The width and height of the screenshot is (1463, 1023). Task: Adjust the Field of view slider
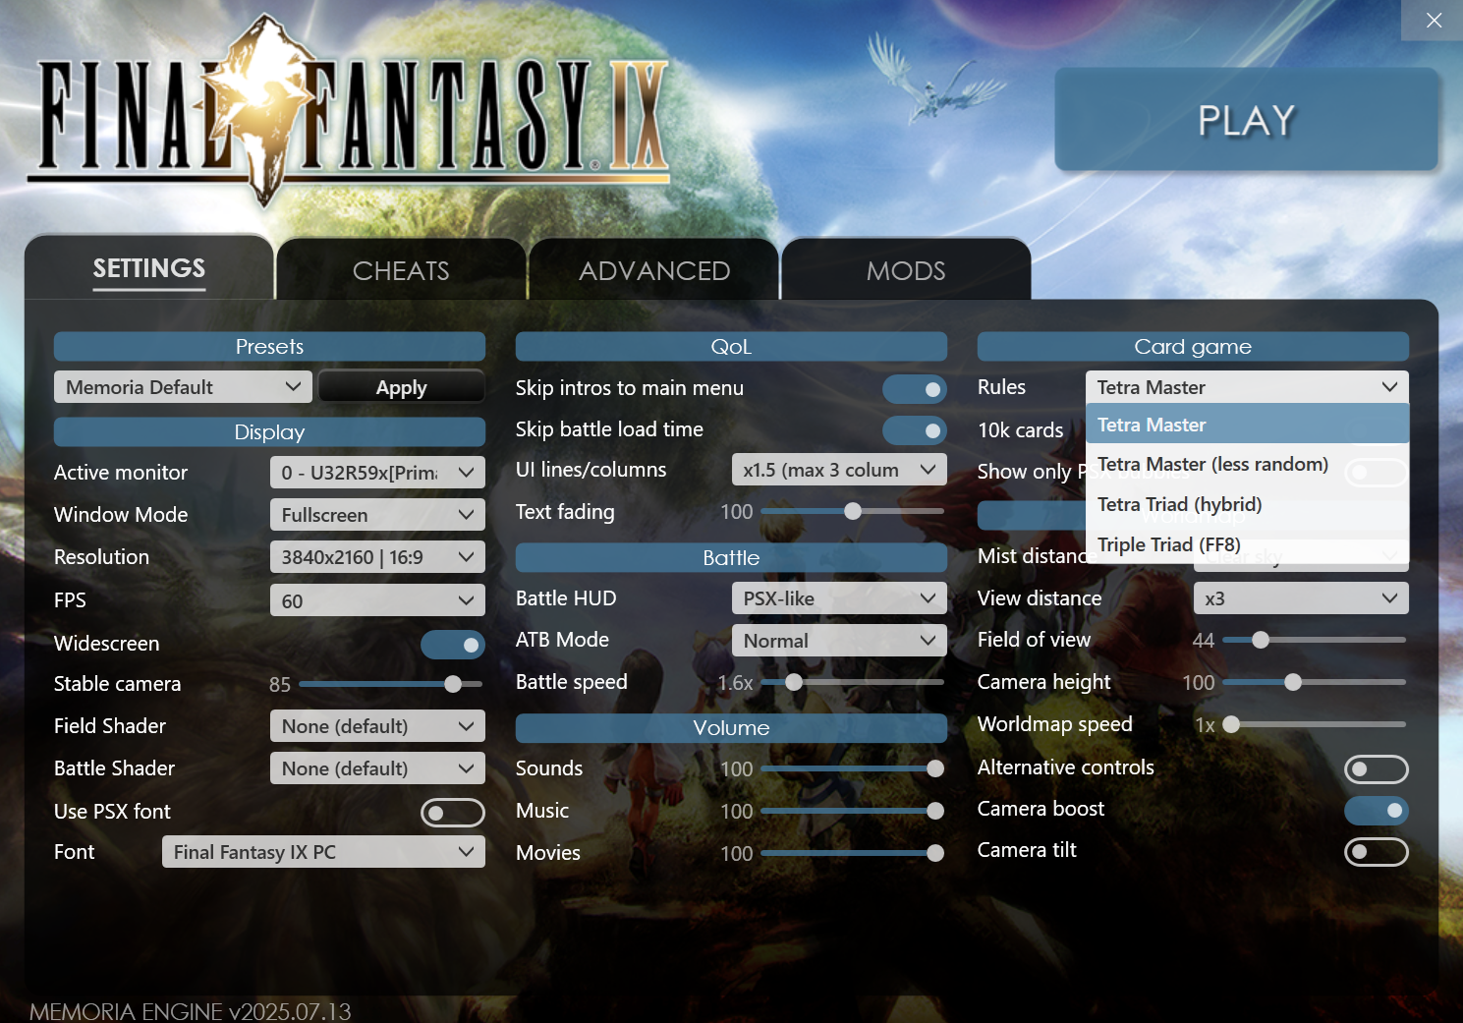click(1314, 640)
